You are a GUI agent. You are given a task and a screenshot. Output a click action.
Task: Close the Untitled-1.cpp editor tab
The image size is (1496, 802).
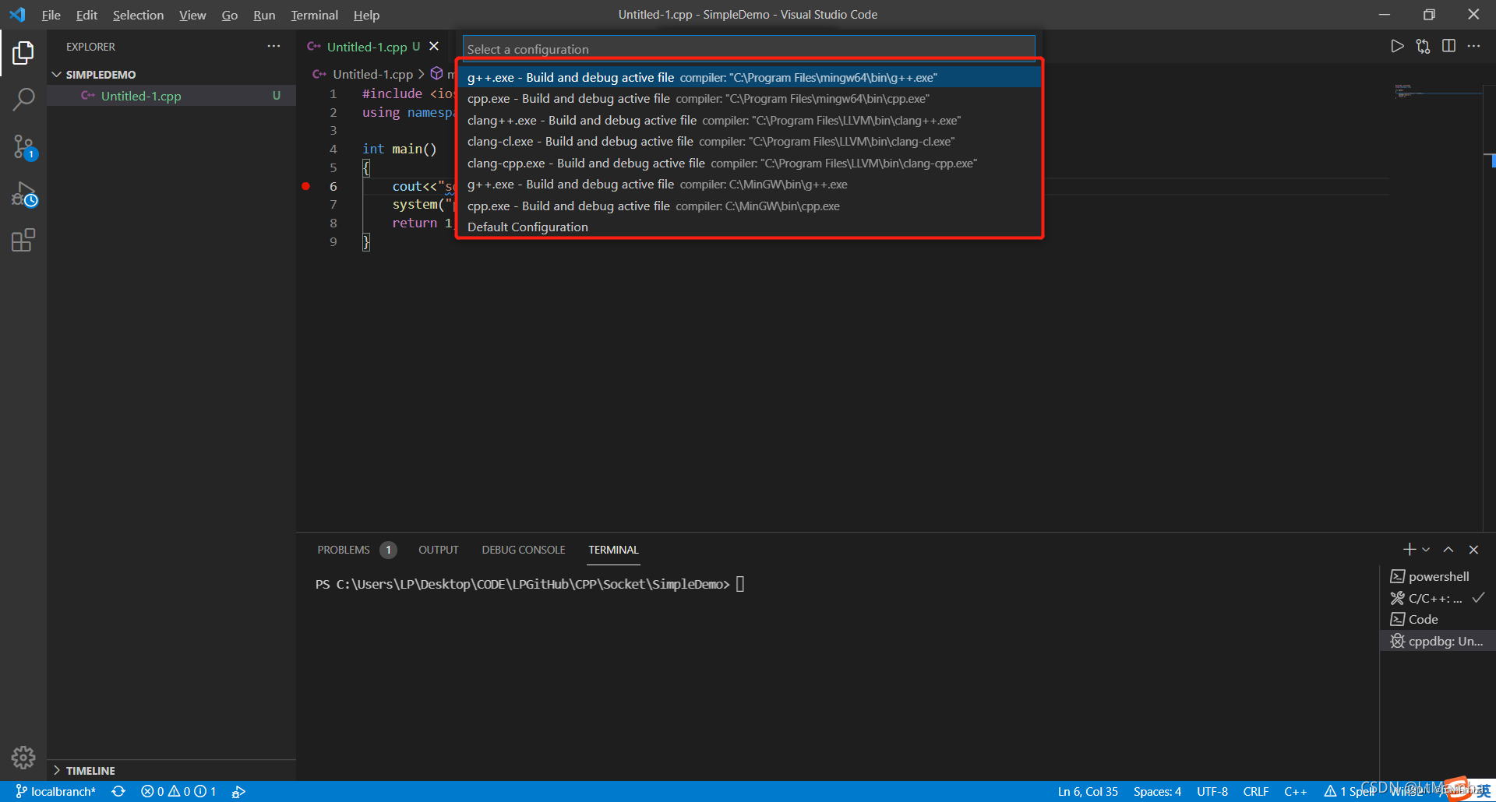point(434,47)
